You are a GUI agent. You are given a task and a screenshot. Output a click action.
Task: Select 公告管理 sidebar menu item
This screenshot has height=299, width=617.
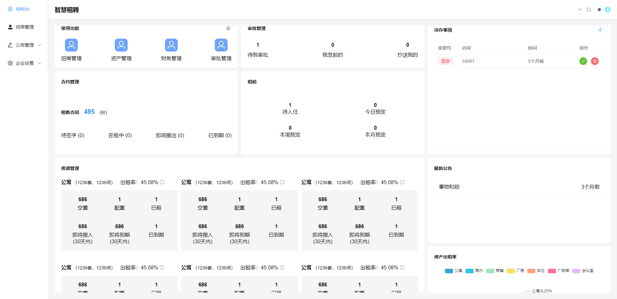[24, 45]
